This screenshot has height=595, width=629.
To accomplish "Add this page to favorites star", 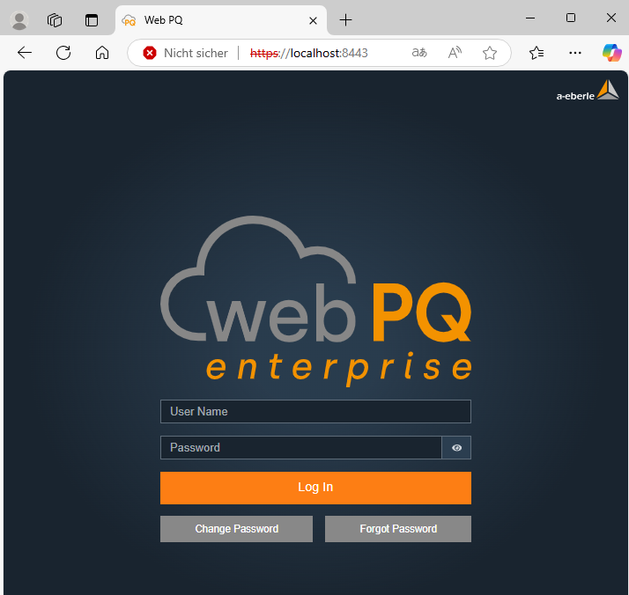I will point(490,53).
